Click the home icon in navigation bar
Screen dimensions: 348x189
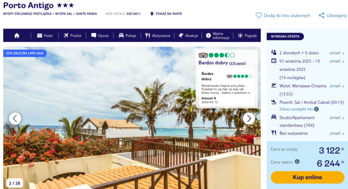pyautogui.click(x=17, y=36)
